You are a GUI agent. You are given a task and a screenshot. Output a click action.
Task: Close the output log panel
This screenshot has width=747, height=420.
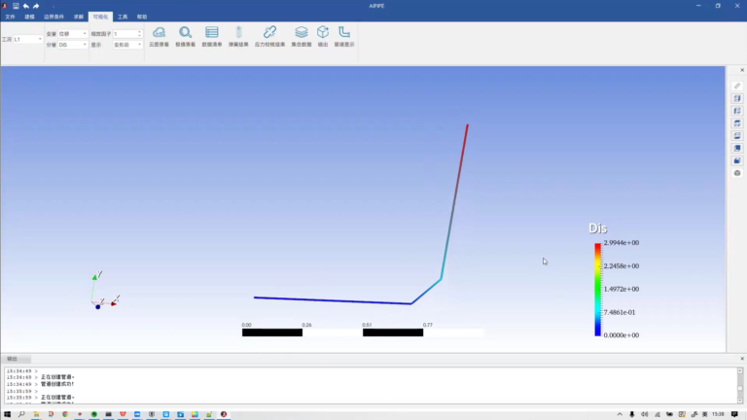[x=742, y=359]
